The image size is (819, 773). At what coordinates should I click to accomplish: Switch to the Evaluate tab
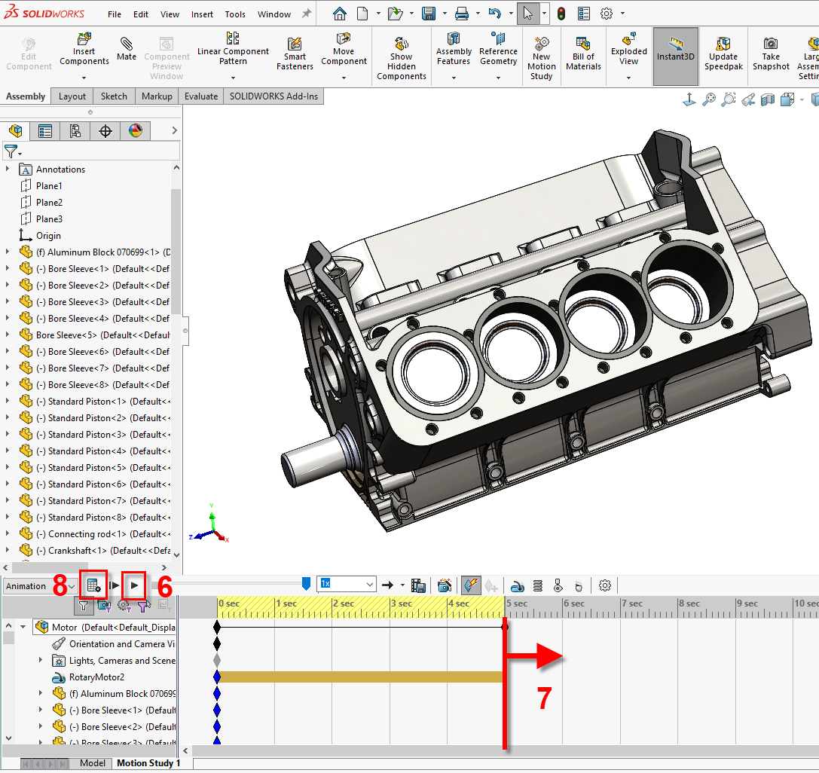(x=201, y=96)
